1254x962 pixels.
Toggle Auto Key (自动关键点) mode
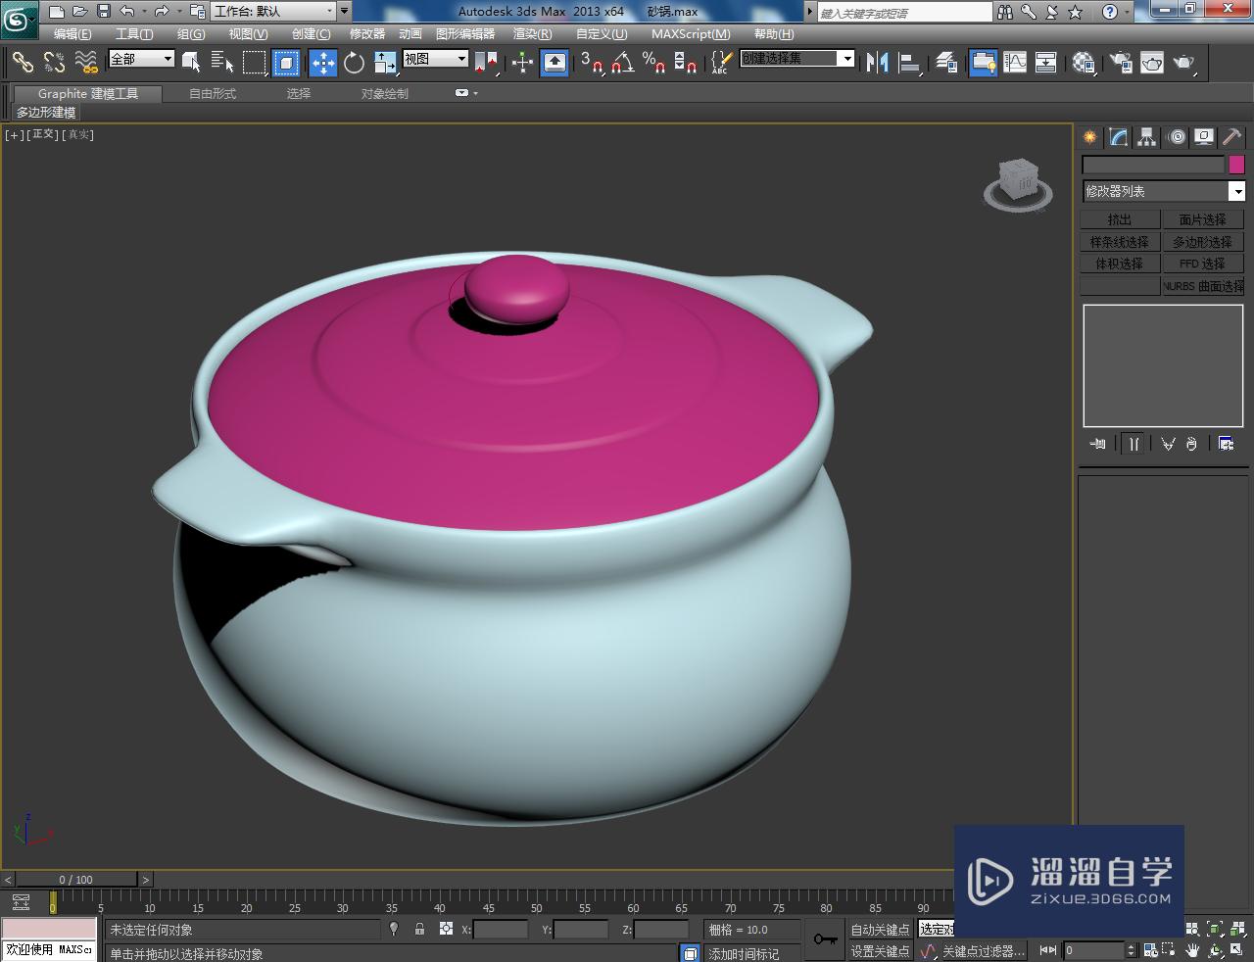tap(879, 929)
